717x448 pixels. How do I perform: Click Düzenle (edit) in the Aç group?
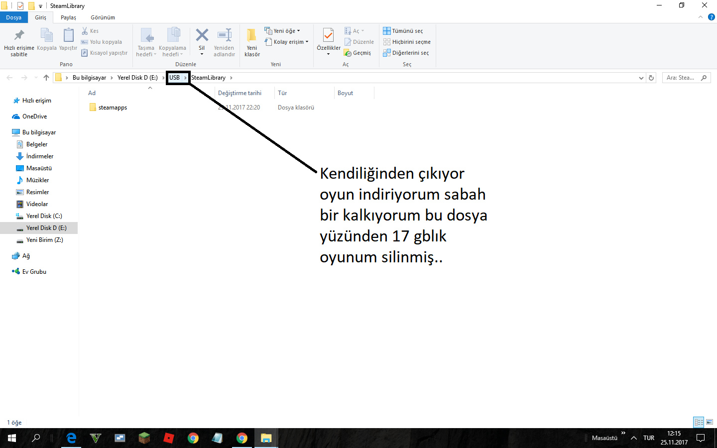pos(359,42)
